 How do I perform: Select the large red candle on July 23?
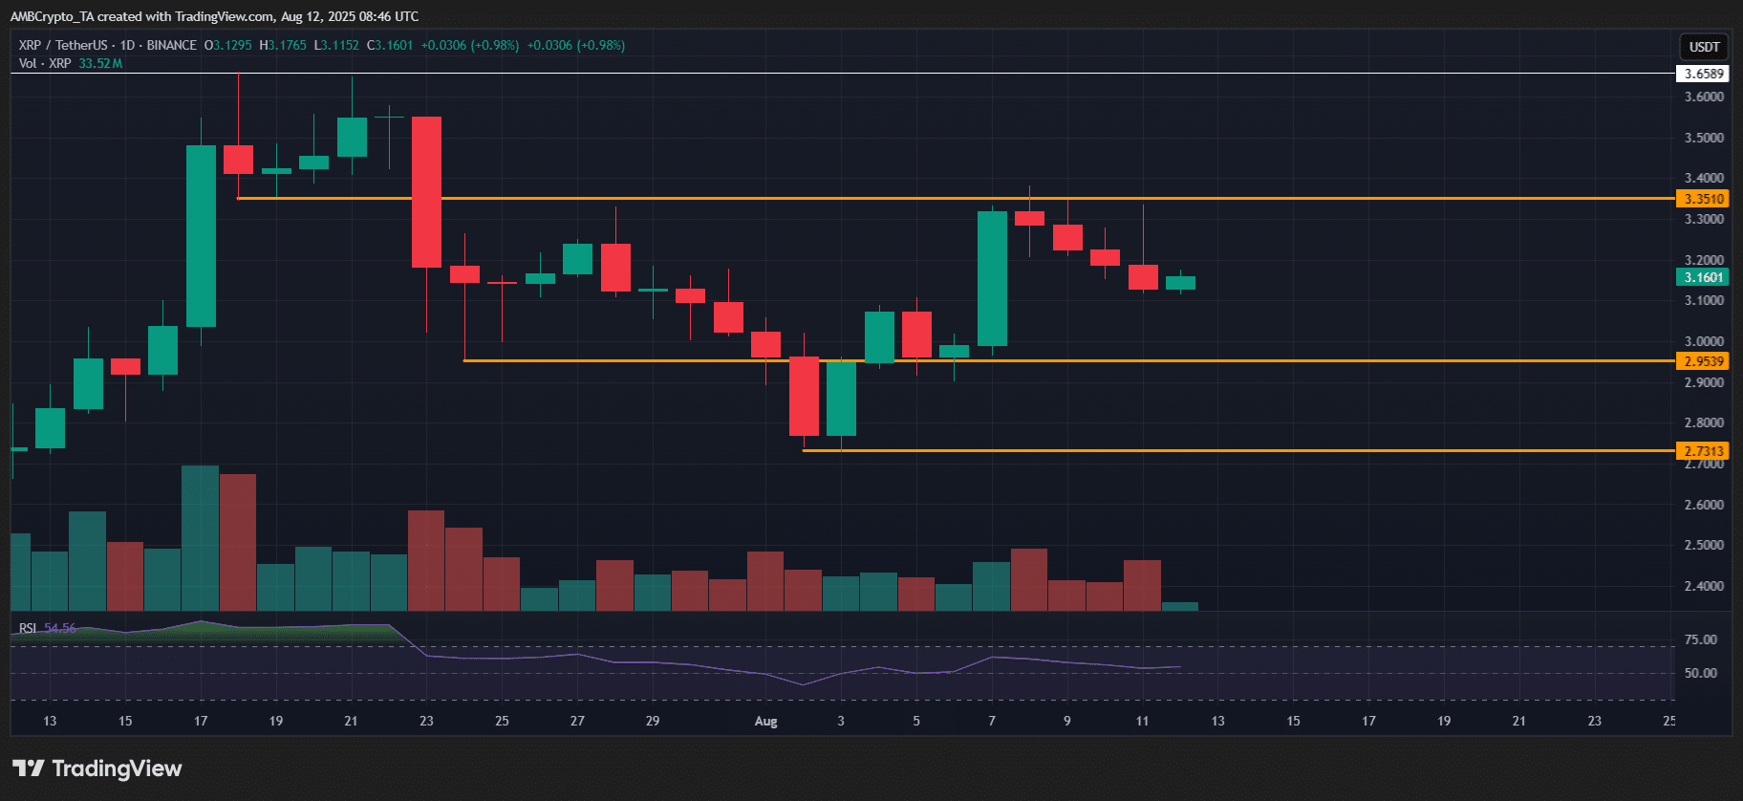(426, 191)
